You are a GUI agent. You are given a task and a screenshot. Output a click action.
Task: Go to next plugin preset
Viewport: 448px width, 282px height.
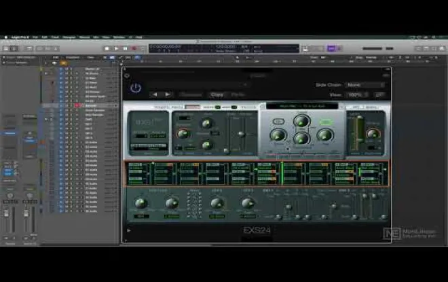point(168,94)
